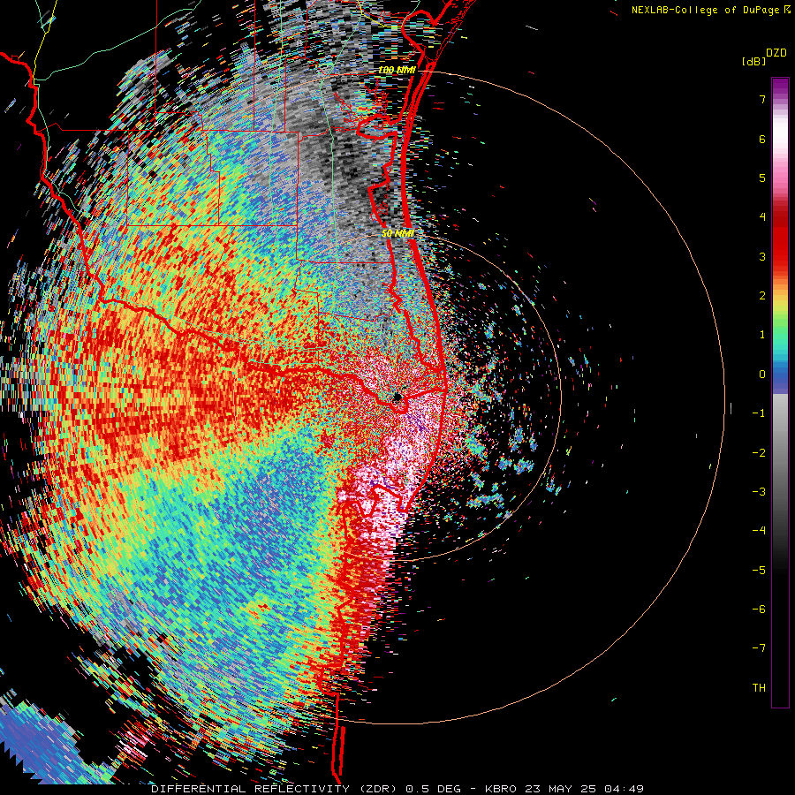Click the DZD title above color scale
The image size is (795, 795).
[x=776, y=53]
